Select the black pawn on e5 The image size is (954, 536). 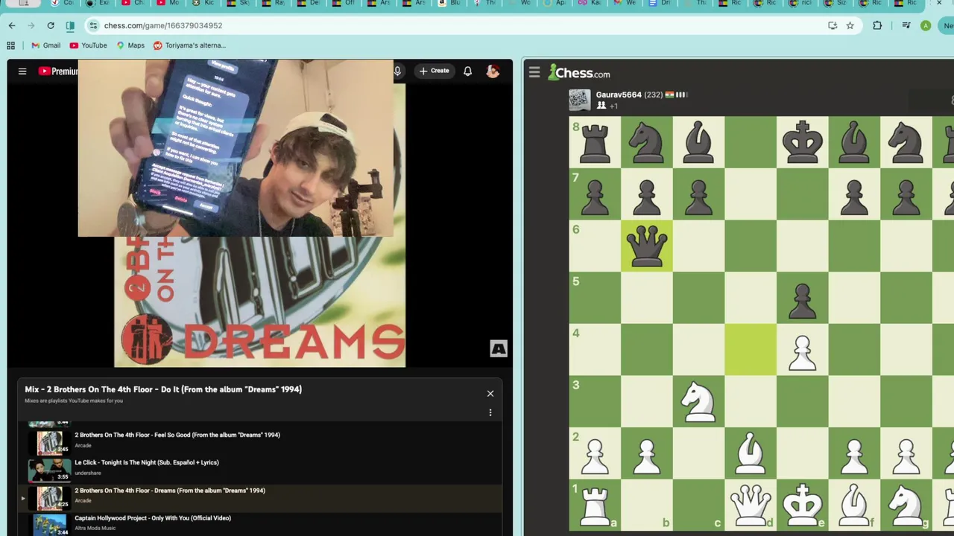803,299
